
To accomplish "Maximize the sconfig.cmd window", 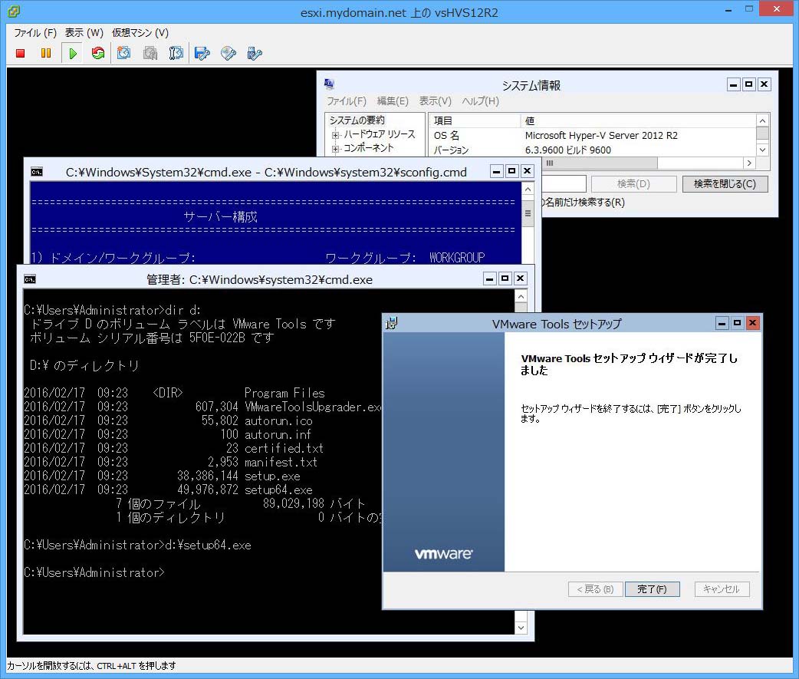I will coord(511,171).
